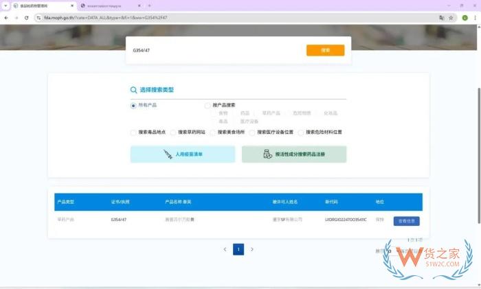Click license number G354/47 in results row
The width and height of the screenshot is (481, 289).
[x=119, y=220]
